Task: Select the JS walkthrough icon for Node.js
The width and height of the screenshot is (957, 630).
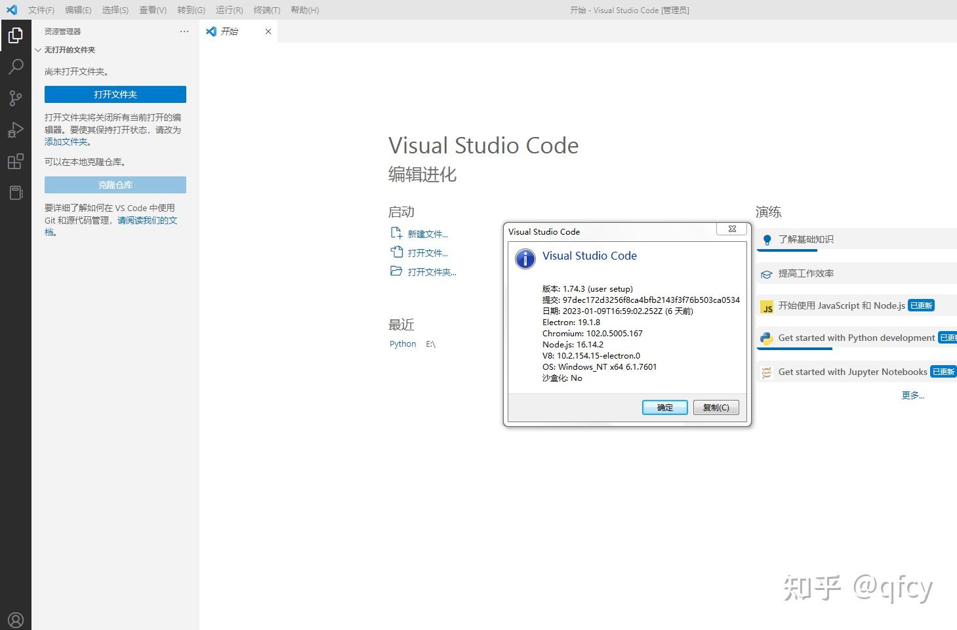Action: coord(766,305)
